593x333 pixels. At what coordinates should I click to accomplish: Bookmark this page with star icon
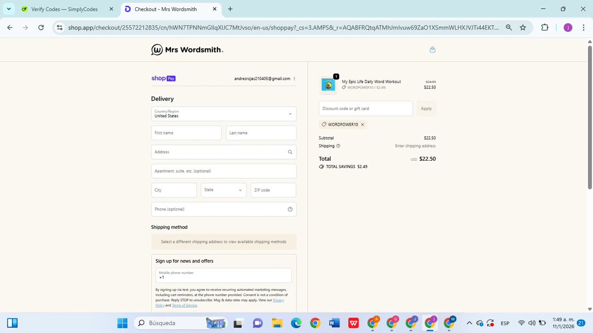pos(523,28)
